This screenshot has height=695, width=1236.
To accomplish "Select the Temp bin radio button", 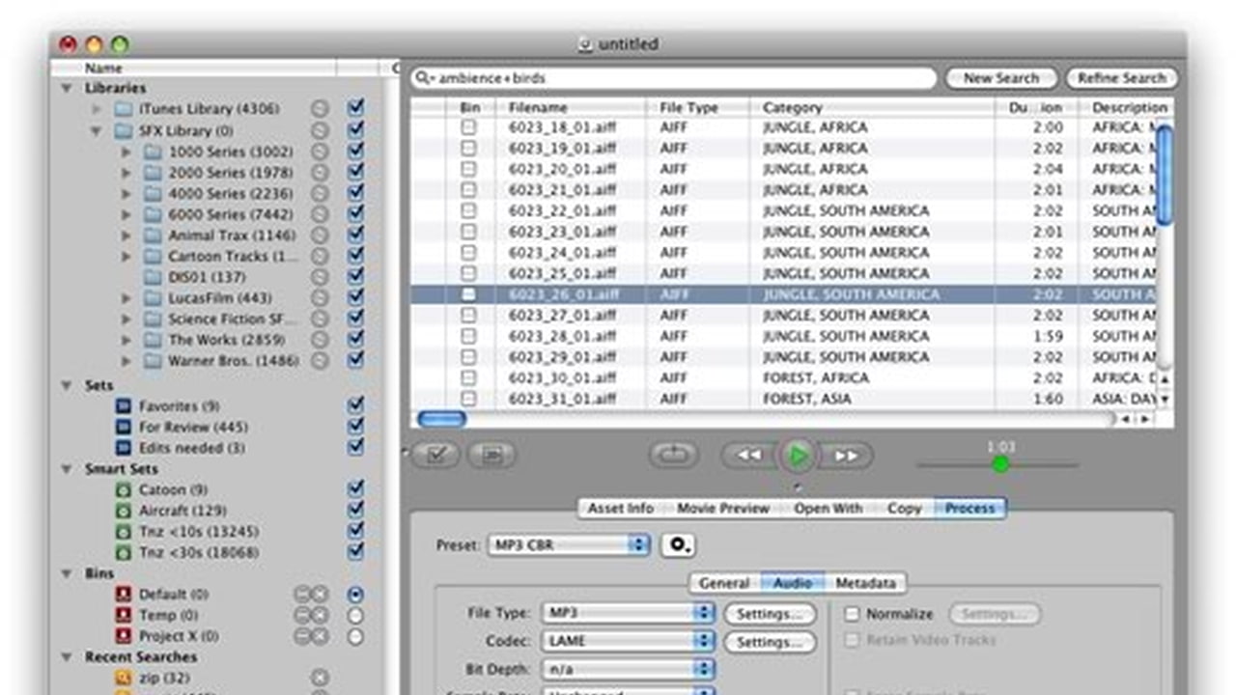I will point(355,616).
